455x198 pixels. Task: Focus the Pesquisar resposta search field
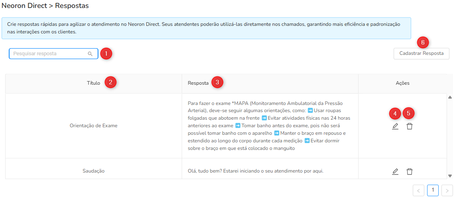click(x=54, y=54)
